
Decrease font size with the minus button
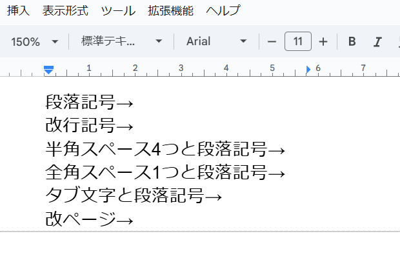[x=272, y=42]
